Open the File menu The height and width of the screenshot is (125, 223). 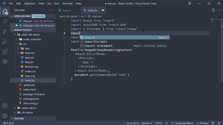(x=11, y=3)
